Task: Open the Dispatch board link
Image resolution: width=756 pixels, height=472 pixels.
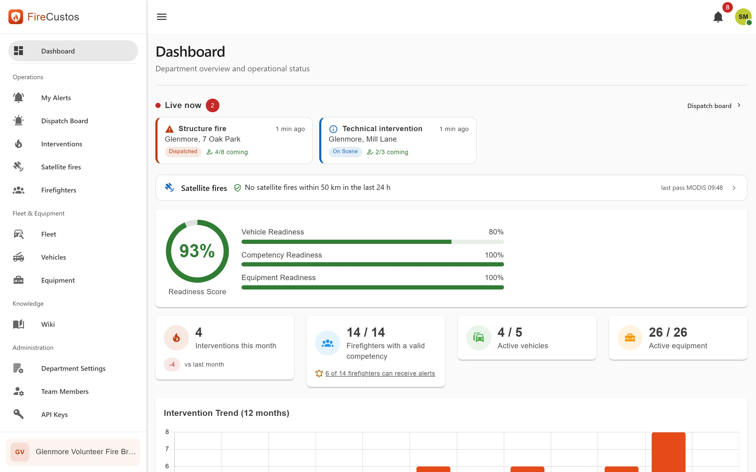Action: [x=714, y=106]
